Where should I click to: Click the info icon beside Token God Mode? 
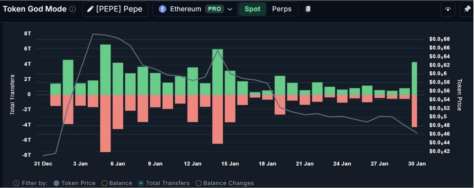tap(73, 9)
